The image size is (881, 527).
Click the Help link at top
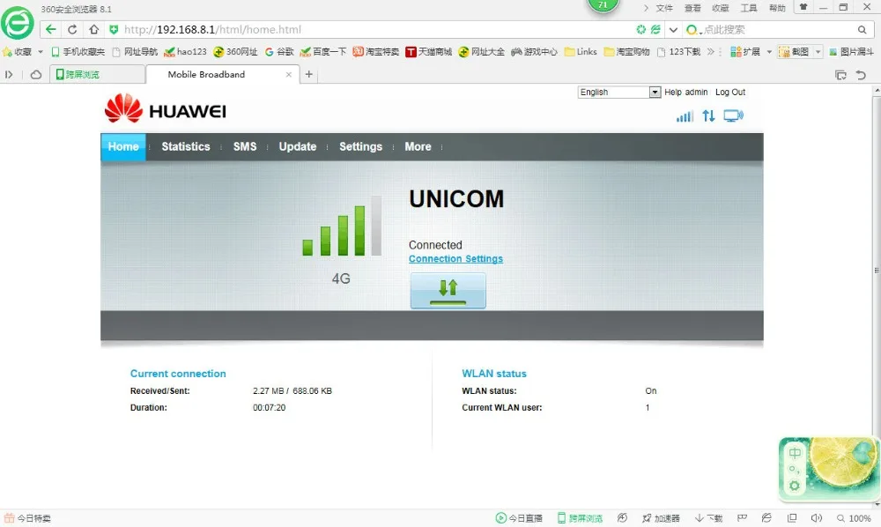pos(672,93)
